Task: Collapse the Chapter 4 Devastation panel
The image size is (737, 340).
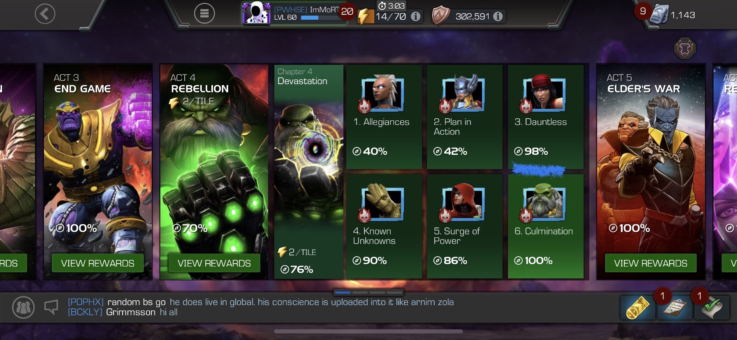Action: (x=308, y=172)
